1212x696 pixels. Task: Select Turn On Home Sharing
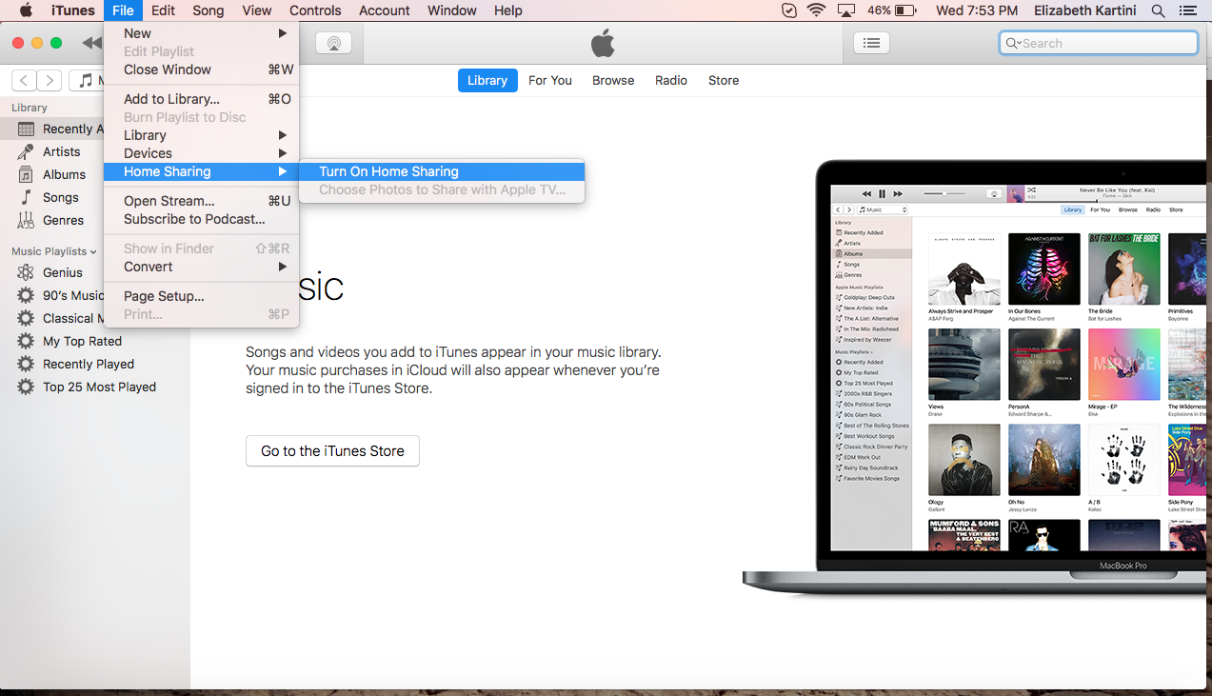pos(388,171)
